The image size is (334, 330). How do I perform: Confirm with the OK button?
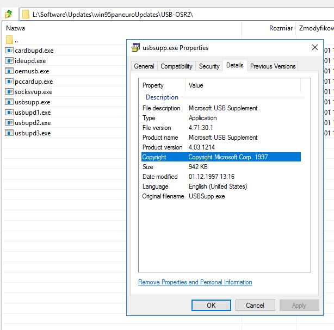coord(211,306)
